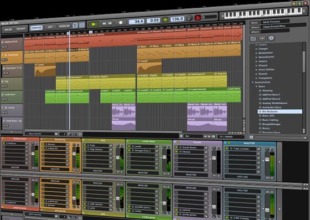
Task: Click the second layout icon after MODULAR
Action: (82, 25)
